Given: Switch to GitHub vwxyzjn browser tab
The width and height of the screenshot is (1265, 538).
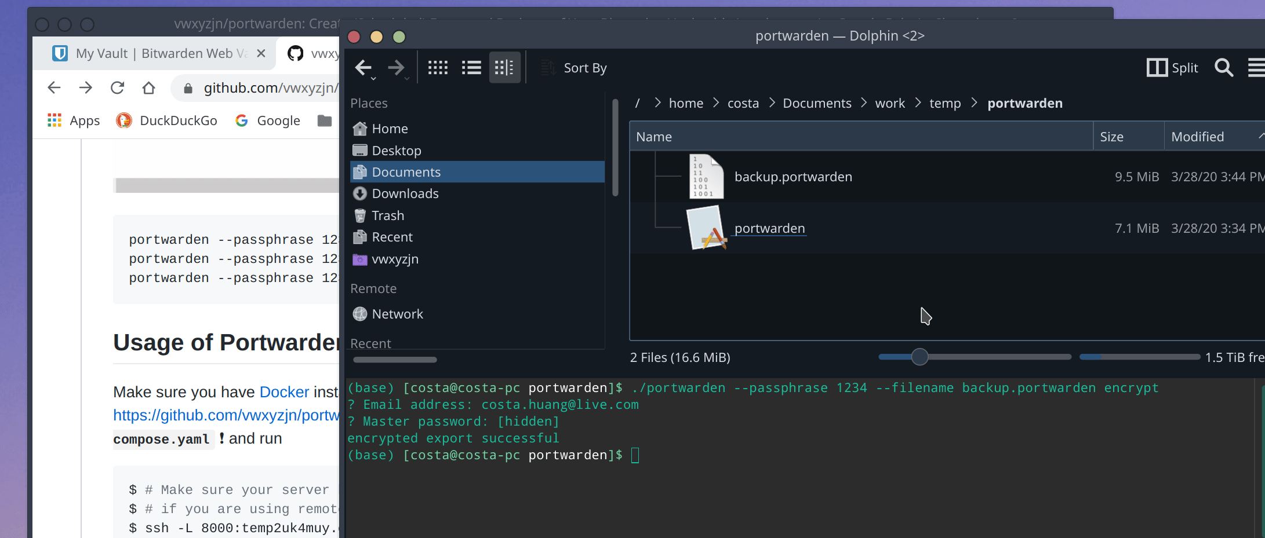Looking at the screenshot, I should click(312, 53).
